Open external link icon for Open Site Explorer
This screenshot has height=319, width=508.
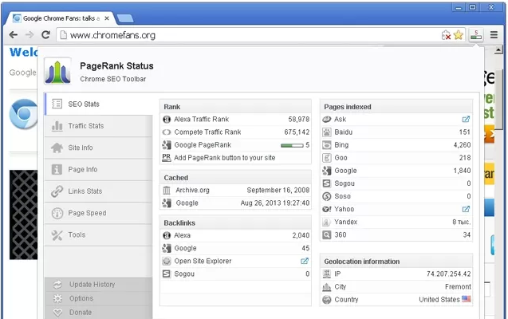pos(305,261)
